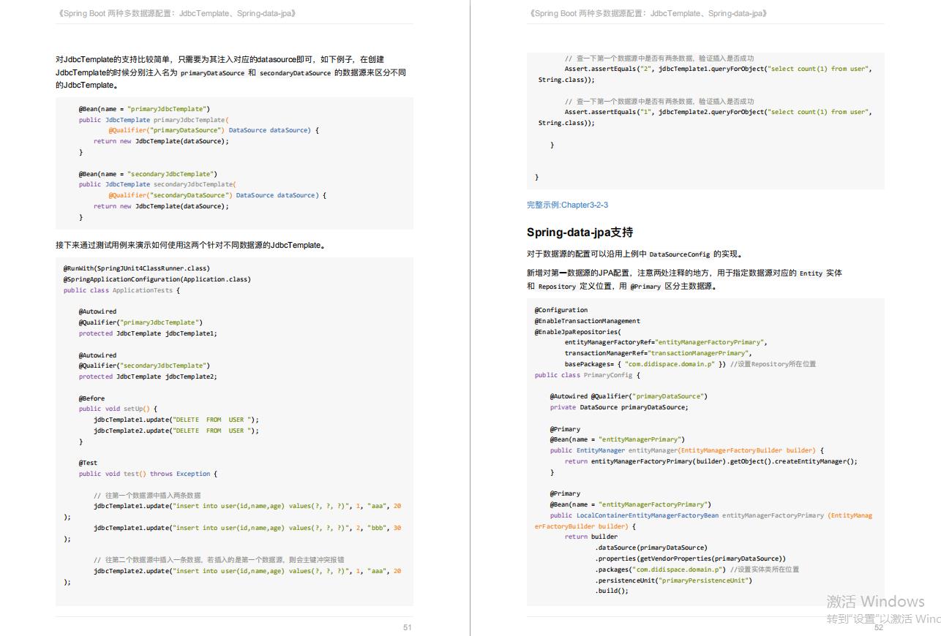Image resolution: width=941 pixels, height=636 pixels.
Task: Click .persistenceUnit("primaryPersistenceUnit") line
Action: point(673,580)
